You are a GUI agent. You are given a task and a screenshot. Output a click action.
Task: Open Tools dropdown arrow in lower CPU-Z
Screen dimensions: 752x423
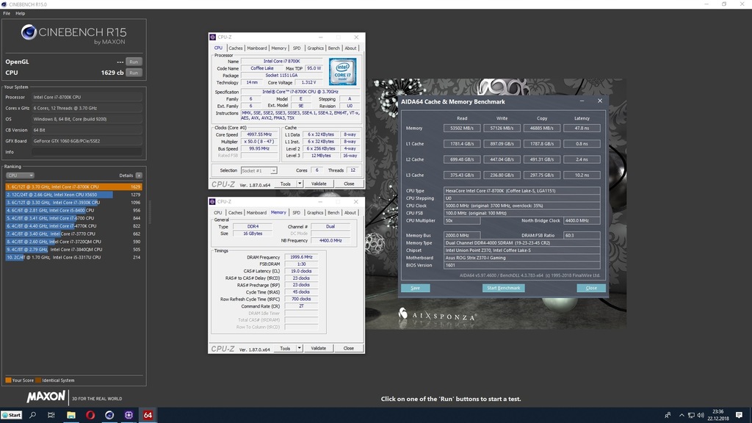(300, 348)
